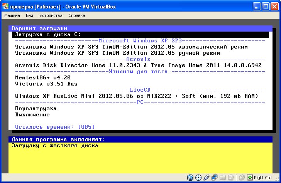Open the Машина menu

12,15
